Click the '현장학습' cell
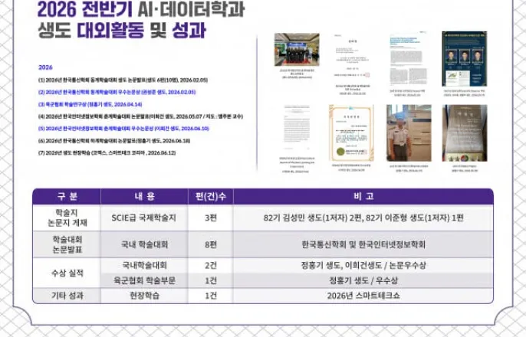The image size is (526, 337). click(x=144, y=296)
